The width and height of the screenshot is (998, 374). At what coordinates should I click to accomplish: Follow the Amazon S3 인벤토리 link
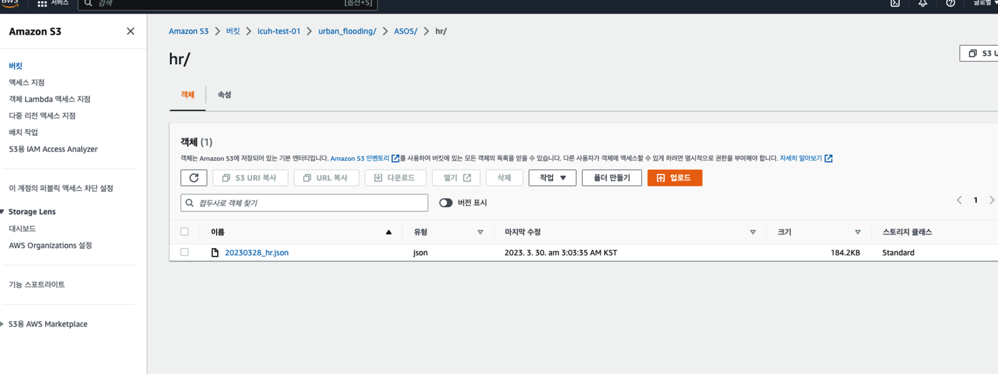[x=364, y=158]
